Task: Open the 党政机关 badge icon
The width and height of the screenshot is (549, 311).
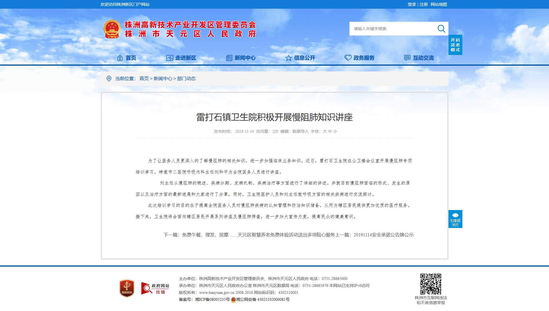Action: click(127, 288)
